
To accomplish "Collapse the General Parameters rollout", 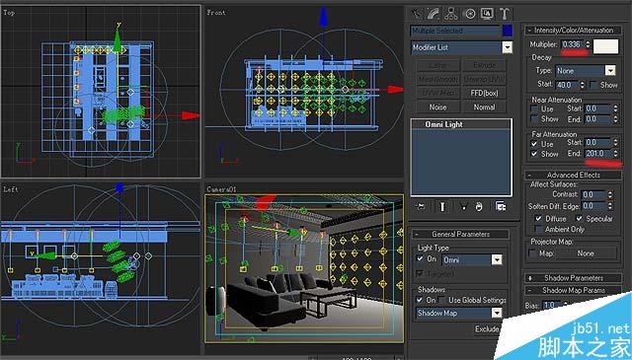I will point(460,234).
